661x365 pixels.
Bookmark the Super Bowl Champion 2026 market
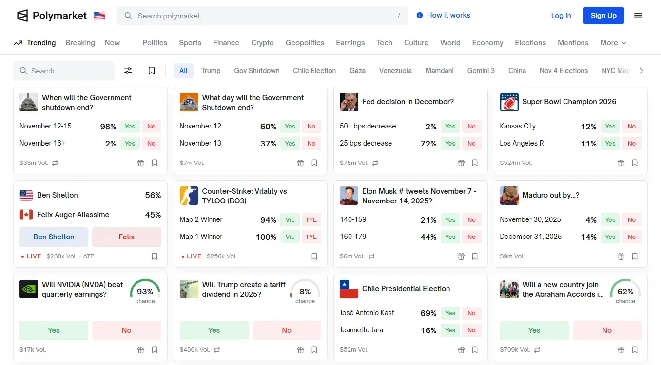[635, 163]
